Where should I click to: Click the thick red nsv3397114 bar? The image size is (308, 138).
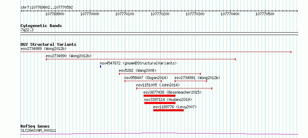pyautogui.click(x=160, y=103)
